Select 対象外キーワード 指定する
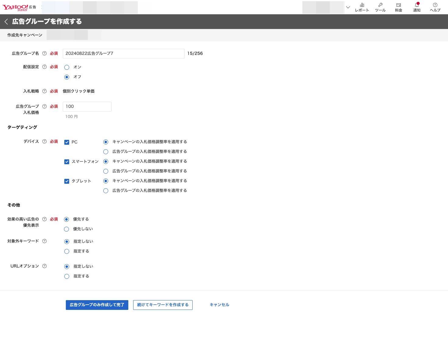 (67, 251)
